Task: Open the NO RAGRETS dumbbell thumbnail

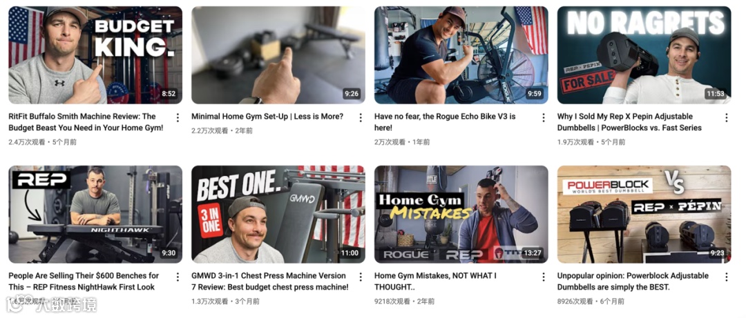Action: (644, 54)
